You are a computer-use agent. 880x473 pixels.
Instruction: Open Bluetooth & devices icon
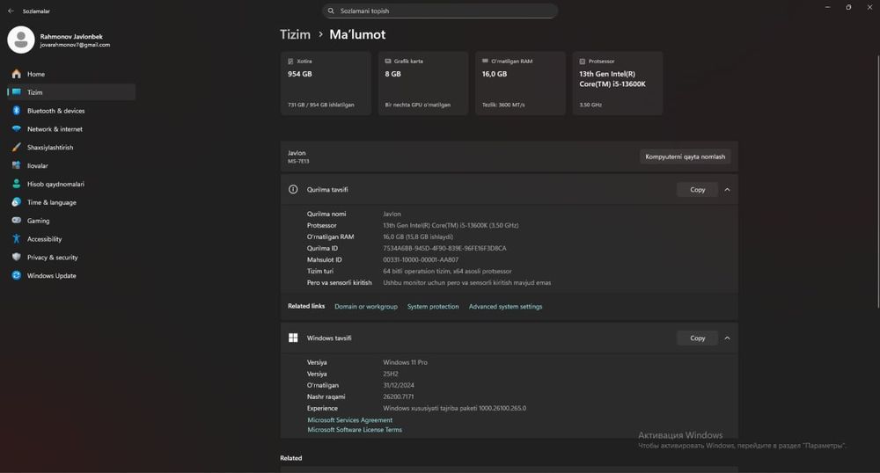click(16, 111)
